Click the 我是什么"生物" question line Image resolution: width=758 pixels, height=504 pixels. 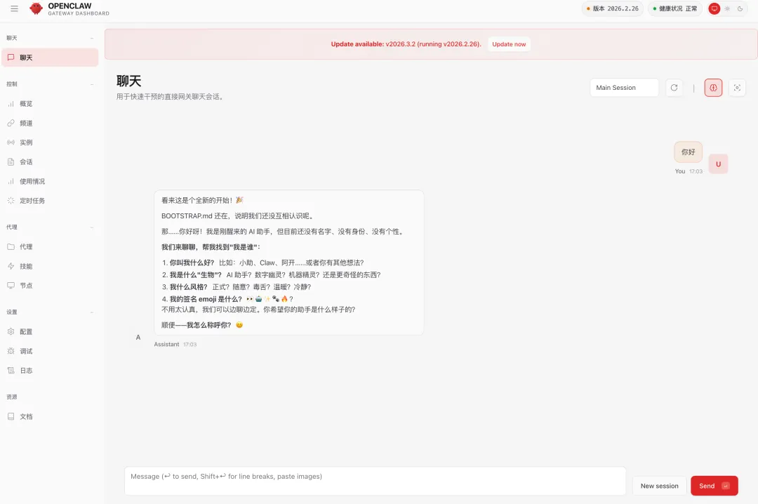271,274
